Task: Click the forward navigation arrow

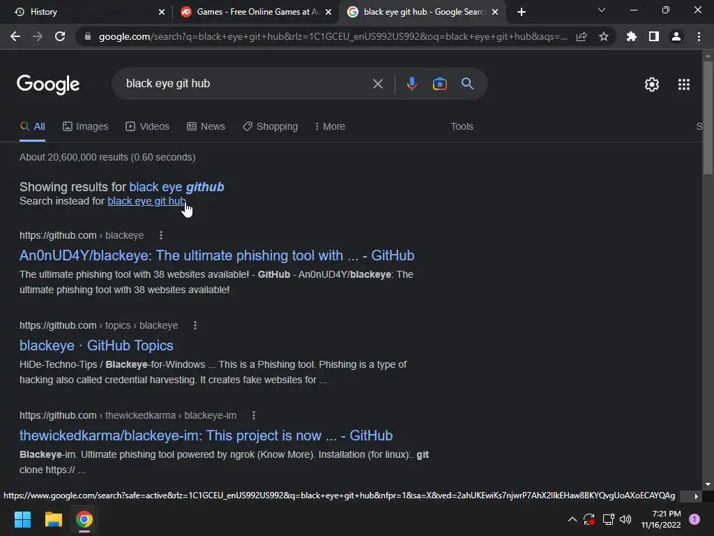Action: (38, 36)
